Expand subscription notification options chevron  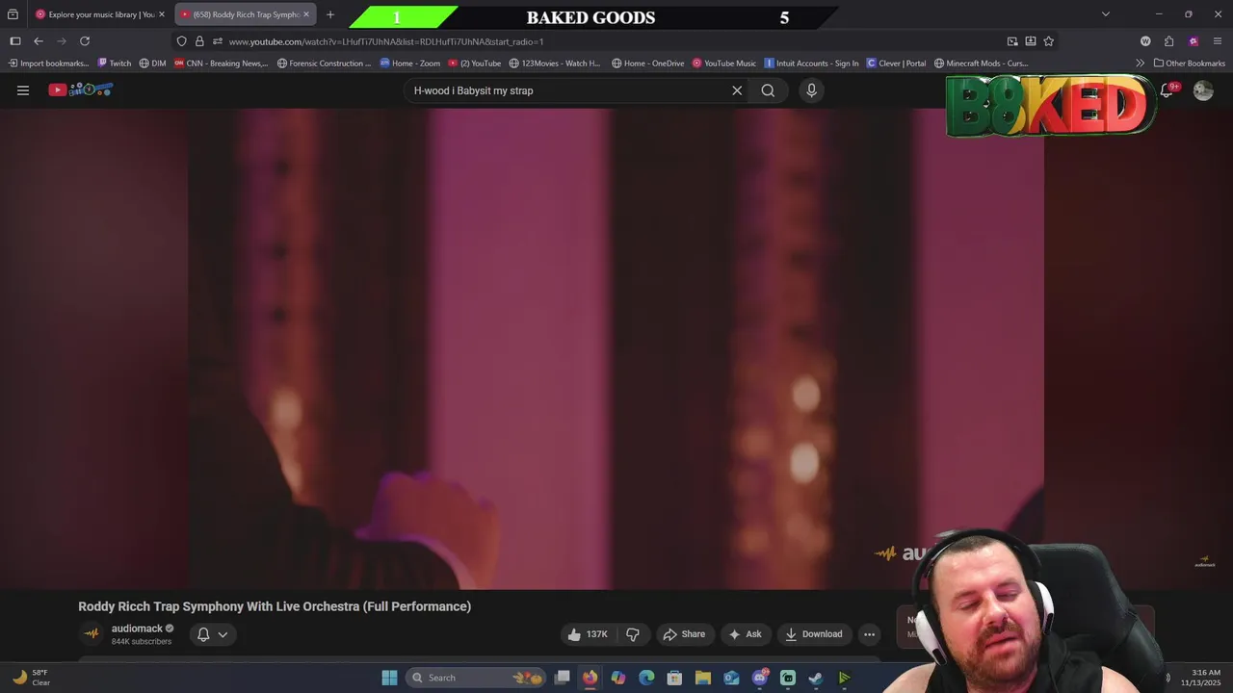223,634
